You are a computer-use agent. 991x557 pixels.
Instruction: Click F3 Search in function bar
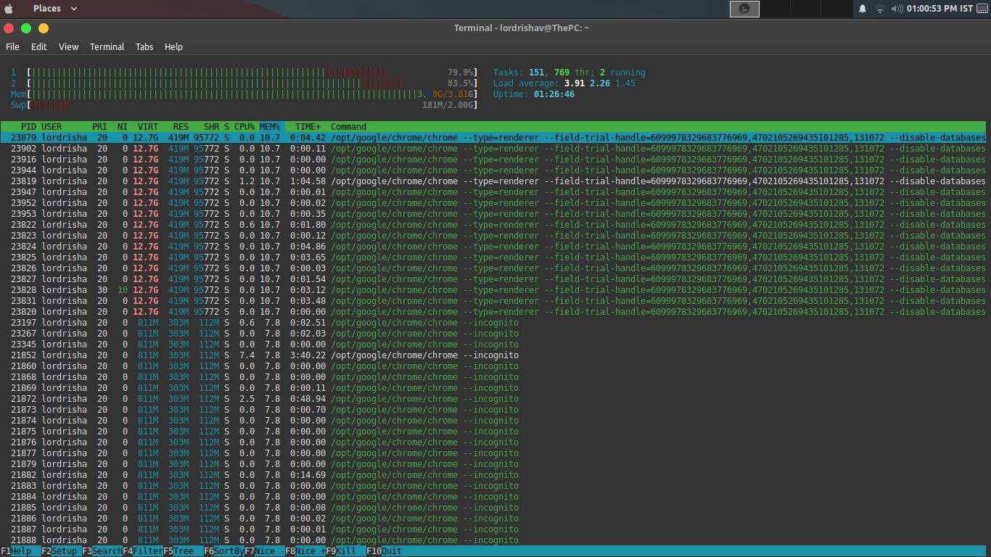point(102,551)
